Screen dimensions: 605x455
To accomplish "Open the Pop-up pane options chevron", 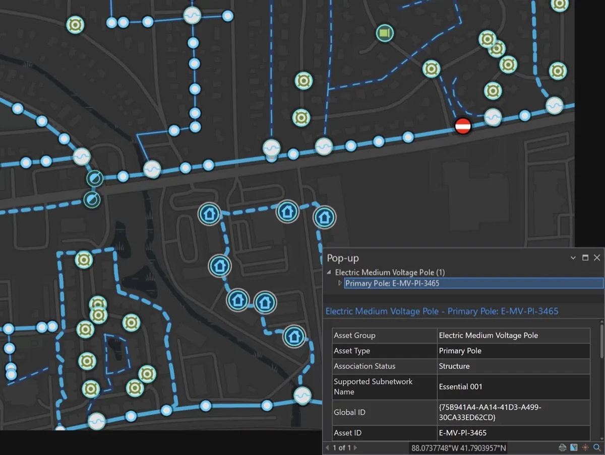I will point(573,258).
